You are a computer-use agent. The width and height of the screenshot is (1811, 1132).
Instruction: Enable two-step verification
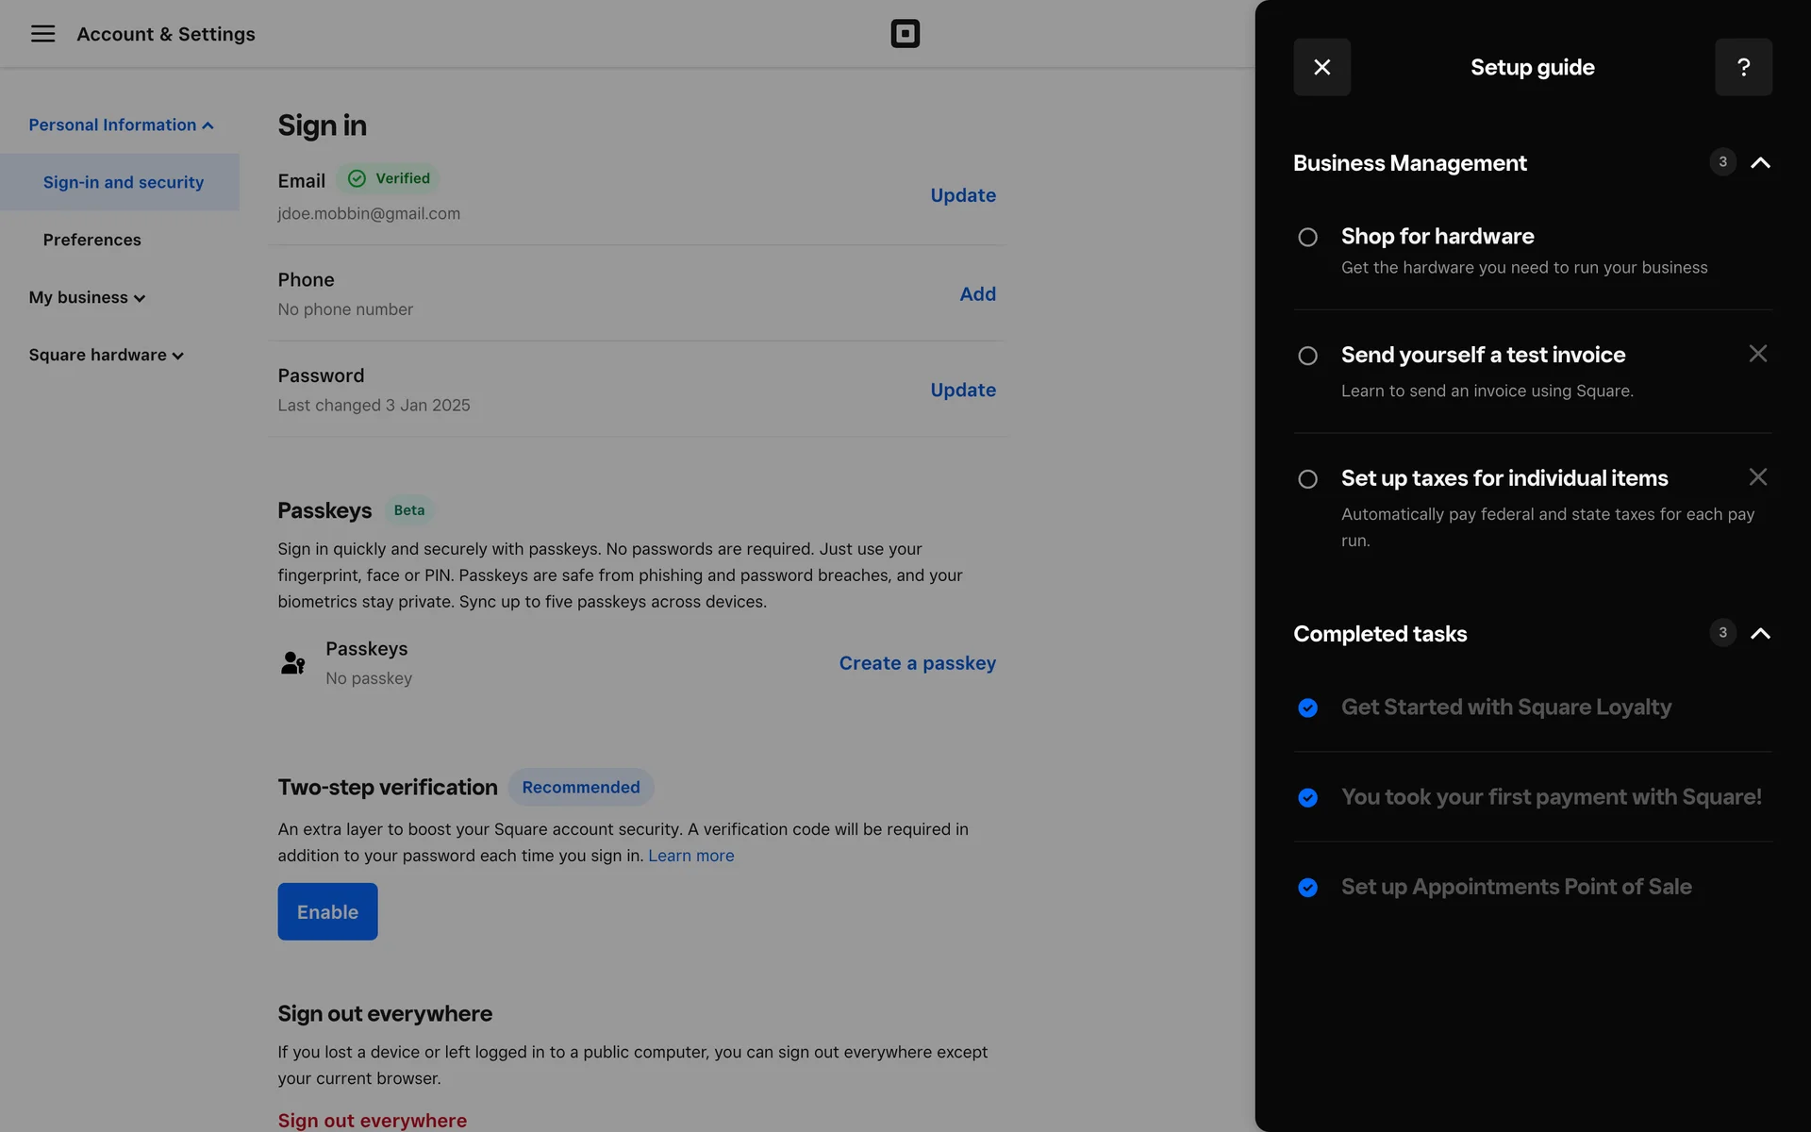click(327, 911)
